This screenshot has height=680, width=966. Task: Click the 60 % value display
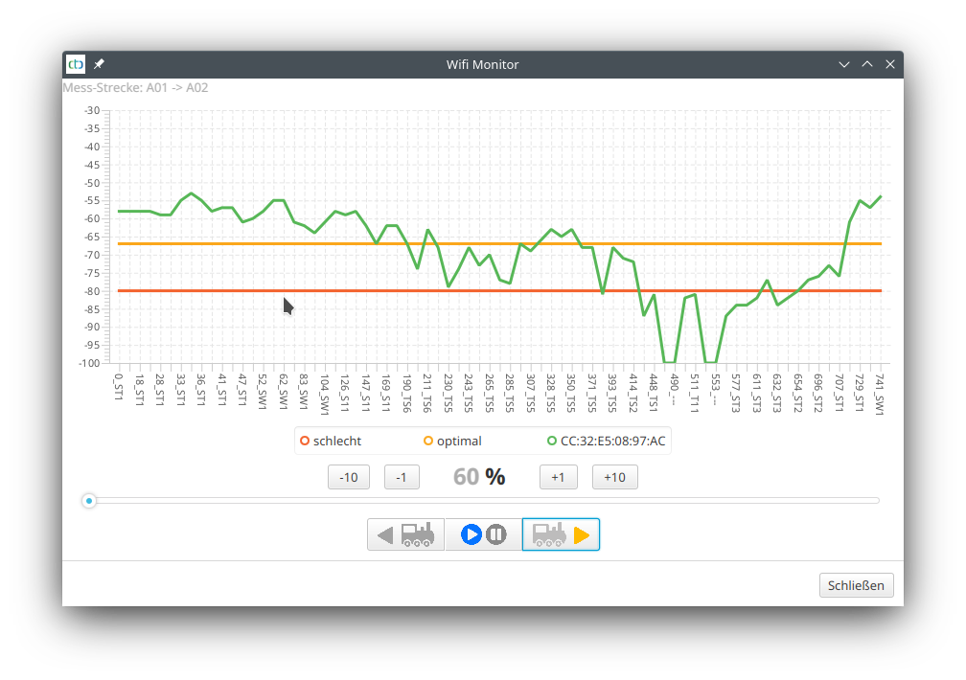[479, 476]
